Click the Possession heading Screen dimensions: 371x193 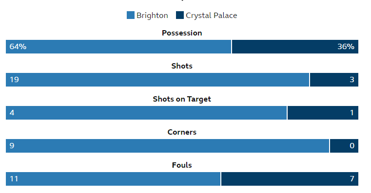tap(182, 33)
